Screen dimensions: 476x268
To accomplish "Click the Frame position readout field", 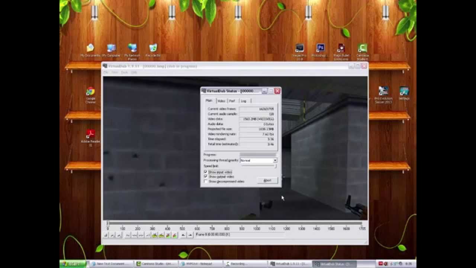I will 240,235.
